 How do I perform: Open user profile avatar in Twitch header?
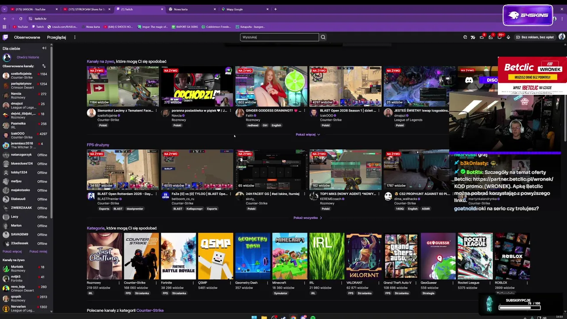[x=562, y=37]
